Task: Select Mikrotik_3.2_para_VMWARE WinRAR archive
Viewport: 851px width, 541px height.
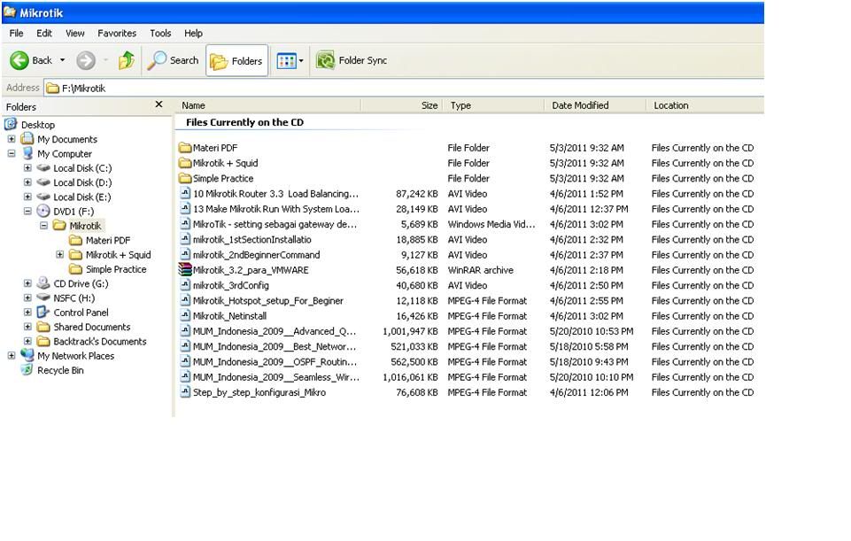Action: 251,270
